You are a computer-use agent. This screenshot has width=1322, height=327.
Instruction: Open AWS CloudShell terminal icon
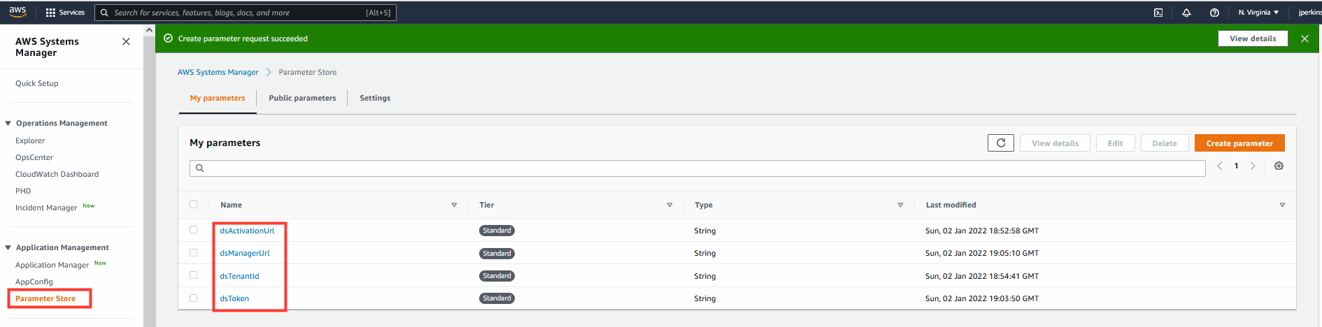tap(1158, 13)
